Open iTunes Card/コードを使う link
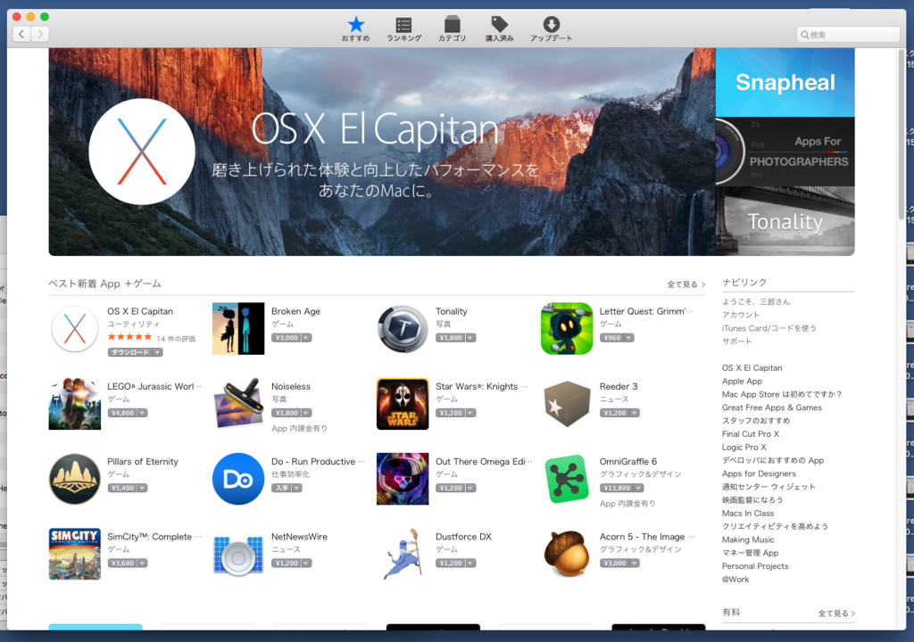The height and width of the screenshot is (642, 914). (x=769, y=328)
